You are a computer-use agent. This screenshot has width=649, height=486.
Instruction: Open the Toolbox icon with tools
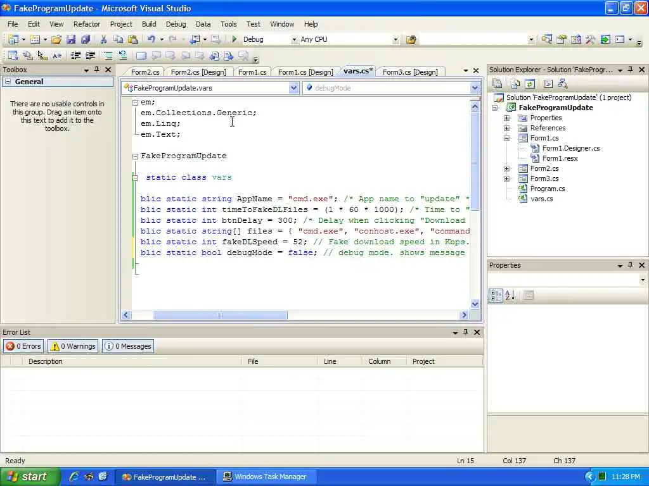(x=590, y=40)
